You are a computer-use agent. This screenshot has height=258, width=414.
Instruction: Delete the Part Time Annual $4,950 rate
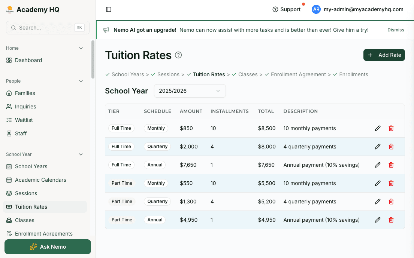click(391, 220)
